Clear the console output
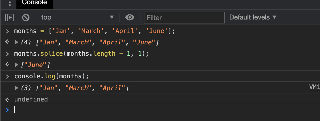This screenshot has width=320, height=121. pyautogui.click(x=26, y=18)
